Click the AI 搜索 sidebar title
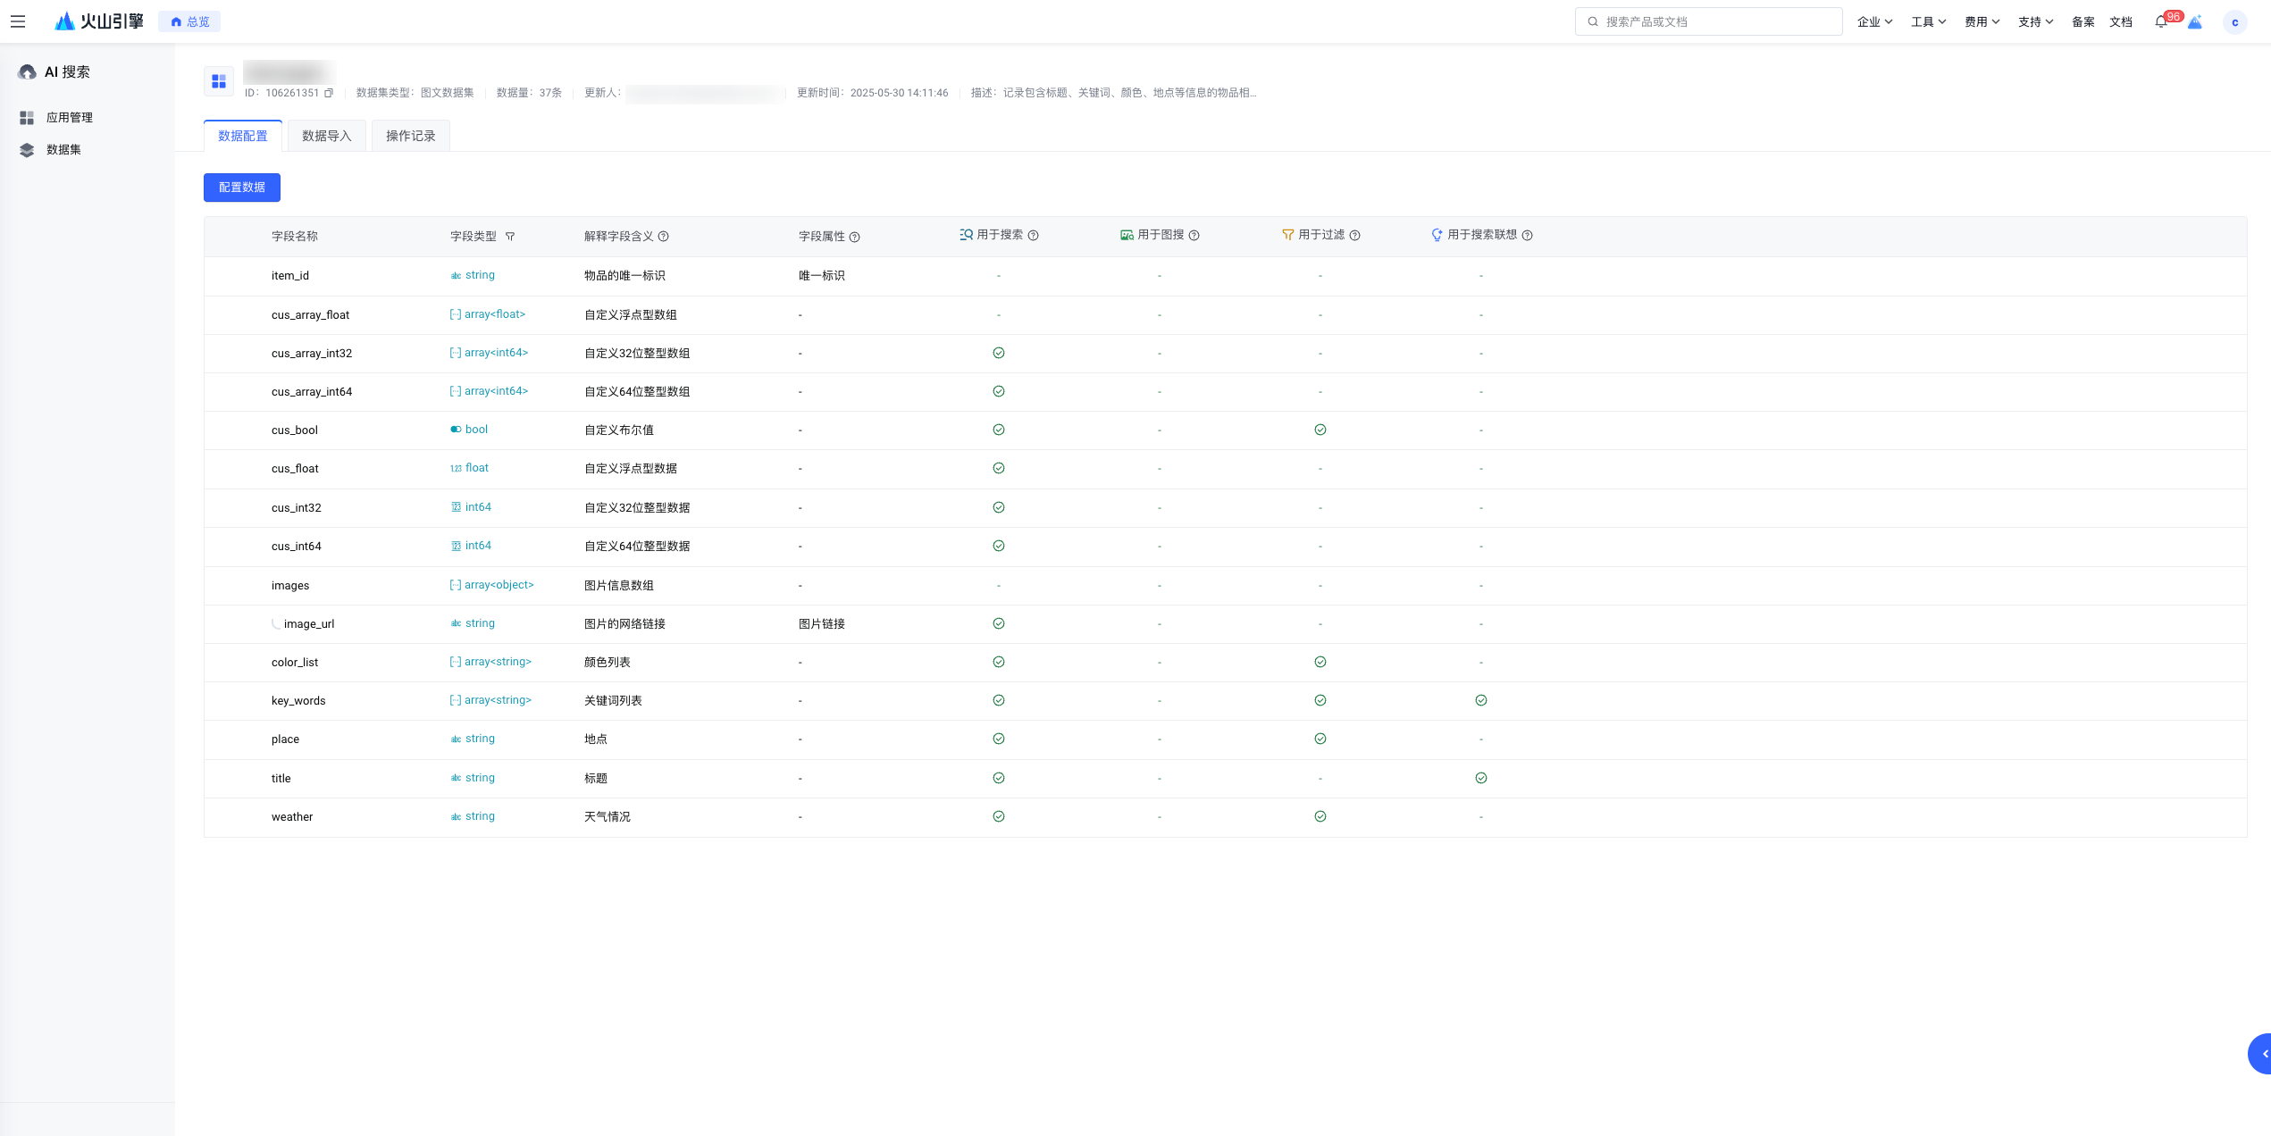Viewport: 2271px width, 1136px height. (x=67, y=72)
